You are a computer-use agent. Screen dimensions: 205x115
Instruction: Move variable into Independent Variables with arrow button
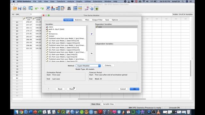tap(92, 53)
